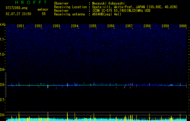The width and height of the screenshot is (190, 121).
Task: Click the 2357 time marker
Action: (x=129, y=26)
